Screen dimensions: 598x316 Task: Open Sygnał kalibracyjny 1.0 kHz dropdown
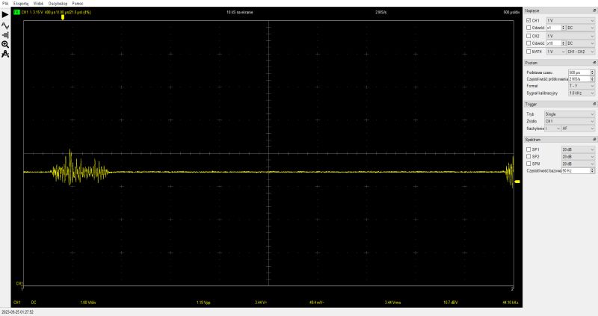pyautogui.click(x=582, y=93)
